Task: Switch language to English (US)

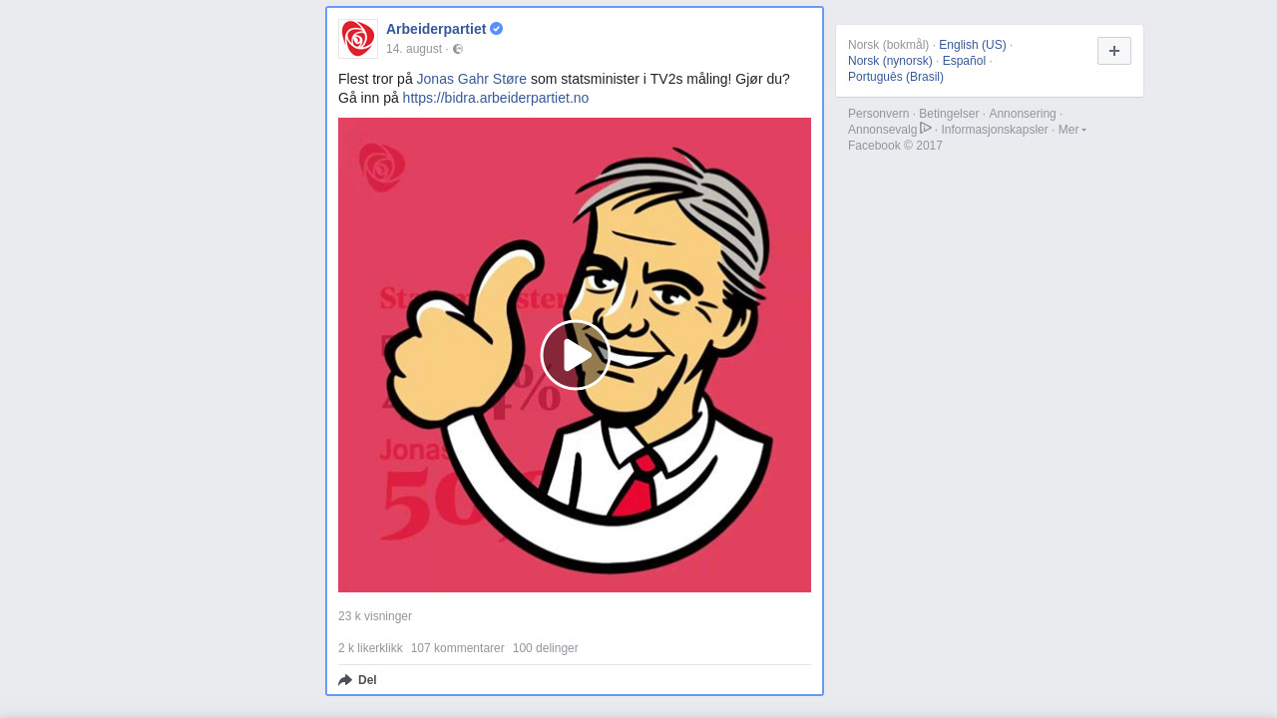Action: (972, 45)
